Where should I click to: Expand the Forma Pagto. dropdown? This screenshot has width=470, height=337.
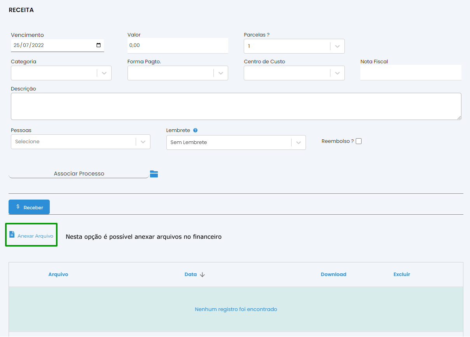pyautogui.click(x=220, y=73)
